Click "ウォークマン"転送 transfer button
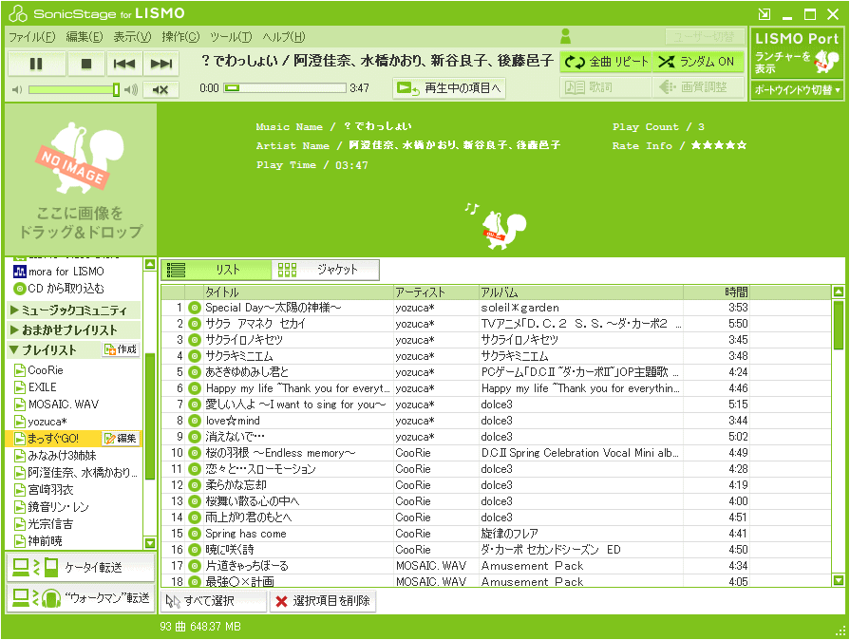This screenshot has width=850, height=640. coord(81,598)
